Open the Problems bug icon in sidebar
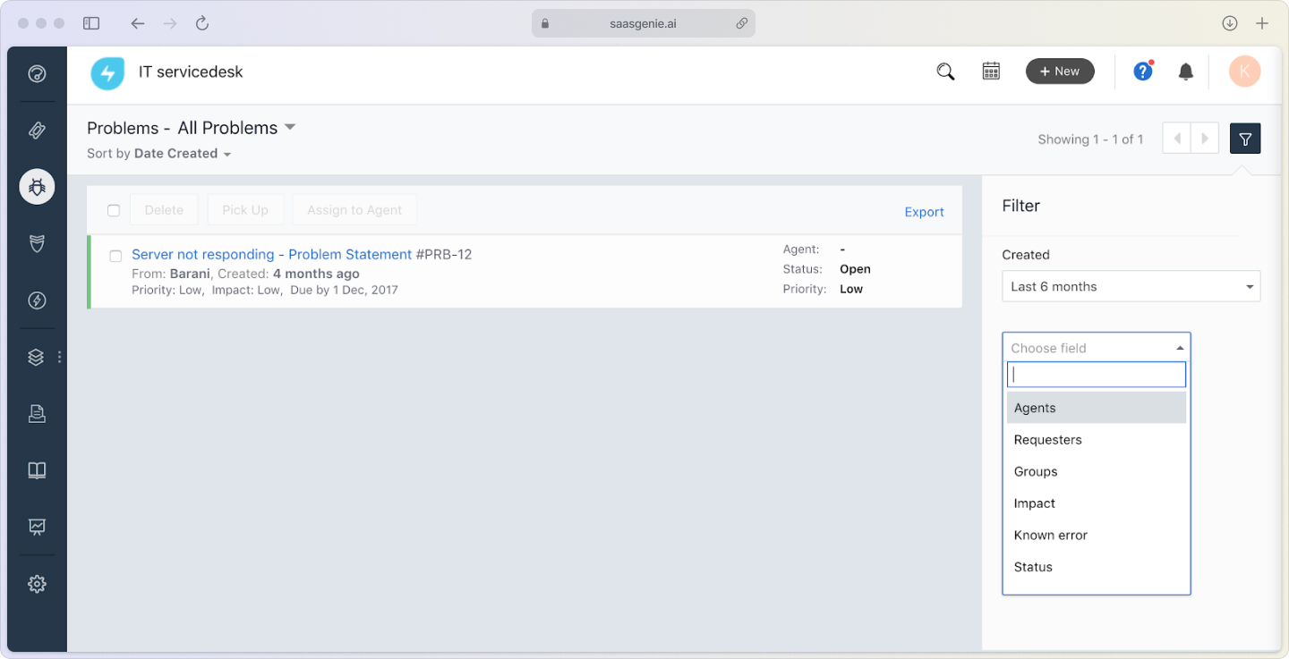Viewport: 1289px width, 659px height. [37, 187]
